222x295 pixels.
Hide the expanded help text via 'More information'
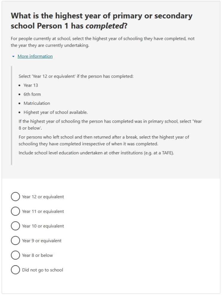pos(35,56)
